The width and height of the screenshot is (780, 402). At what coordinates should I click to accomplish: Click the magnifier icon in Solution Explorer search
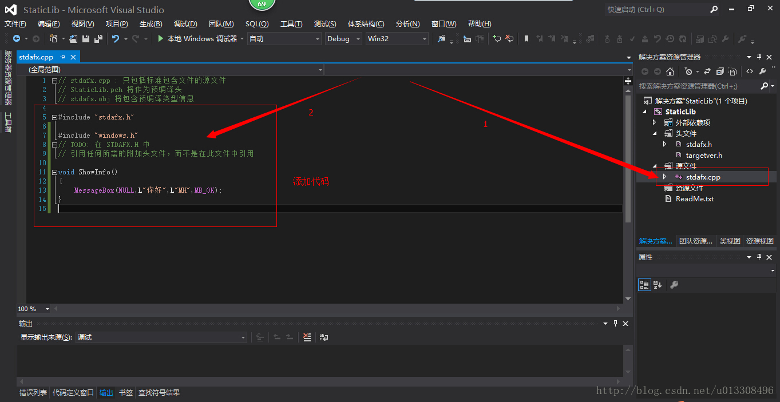(x=764, y=86)
